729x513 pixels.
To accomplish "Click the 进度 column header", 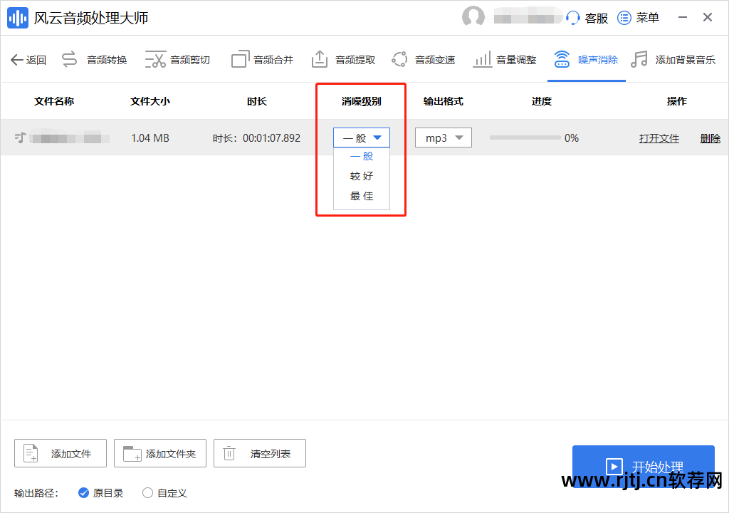I will (542, 101).
